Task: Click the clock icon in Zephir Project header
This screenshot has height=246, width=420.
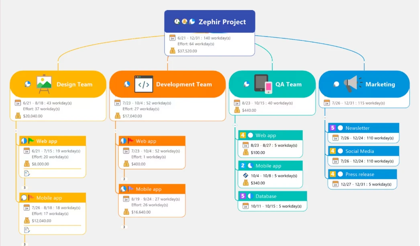Action: (177, 21)
